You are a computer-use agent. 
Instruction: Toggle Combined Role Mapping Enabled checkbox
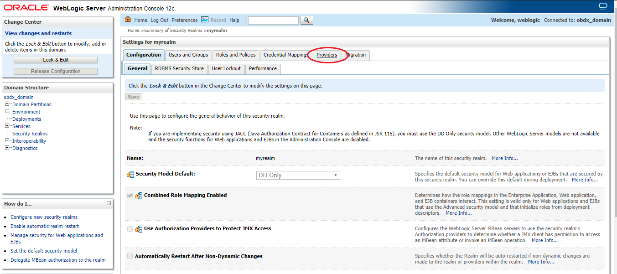[x=130, y=196]
